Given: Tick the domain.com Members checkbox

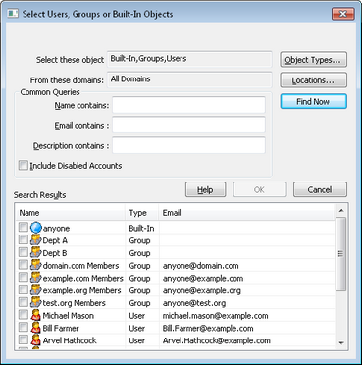Looking at the screenshot, I should [24, 265].
